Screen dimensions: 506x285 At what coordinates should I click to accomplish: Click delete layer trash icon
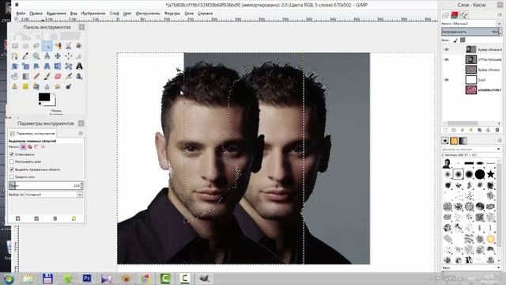coord(497,130)
